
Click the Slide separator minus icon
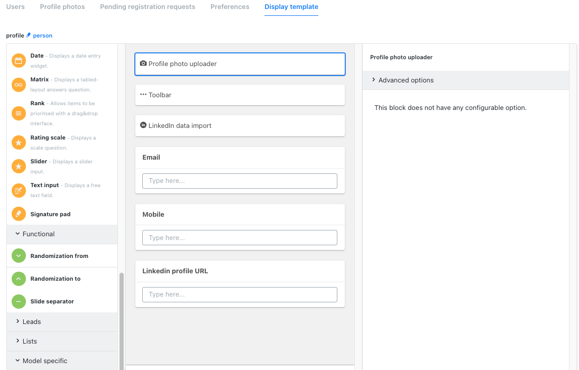coord(19,301)
